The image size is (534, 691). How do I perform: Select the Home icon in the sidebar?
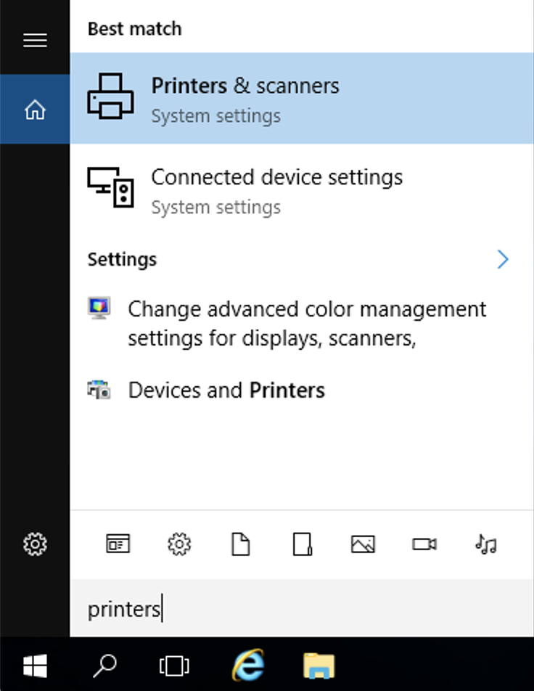click(35, 110)
